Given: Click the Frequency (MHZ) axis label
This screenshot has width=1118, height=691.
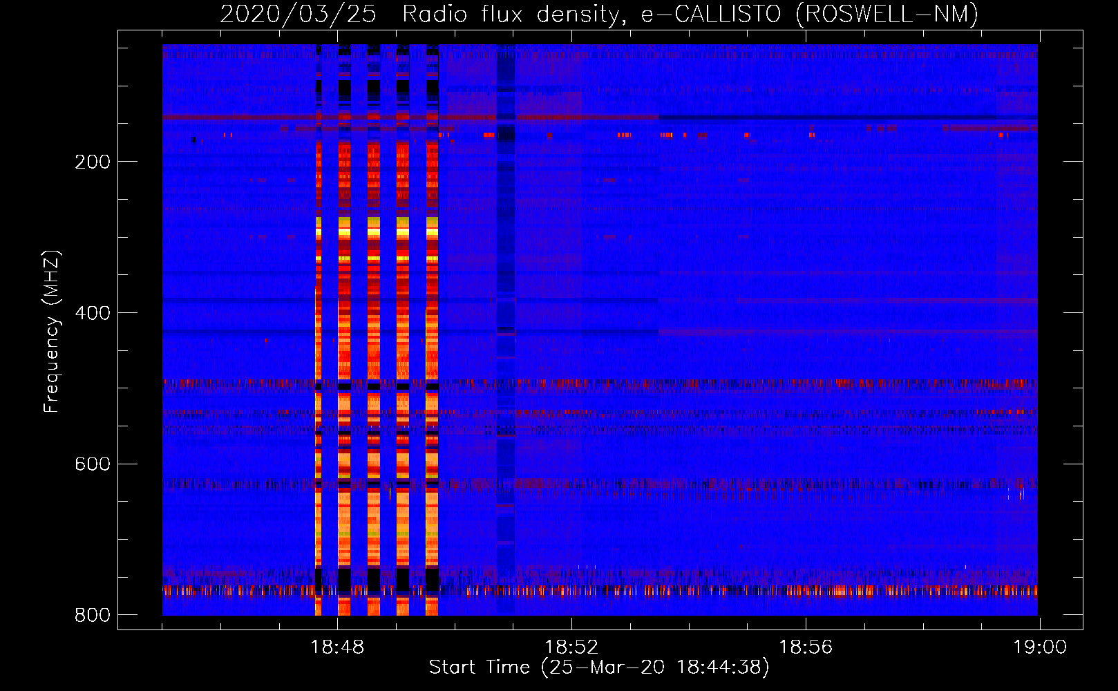Looking at the screenshot, I should (52, 332).
